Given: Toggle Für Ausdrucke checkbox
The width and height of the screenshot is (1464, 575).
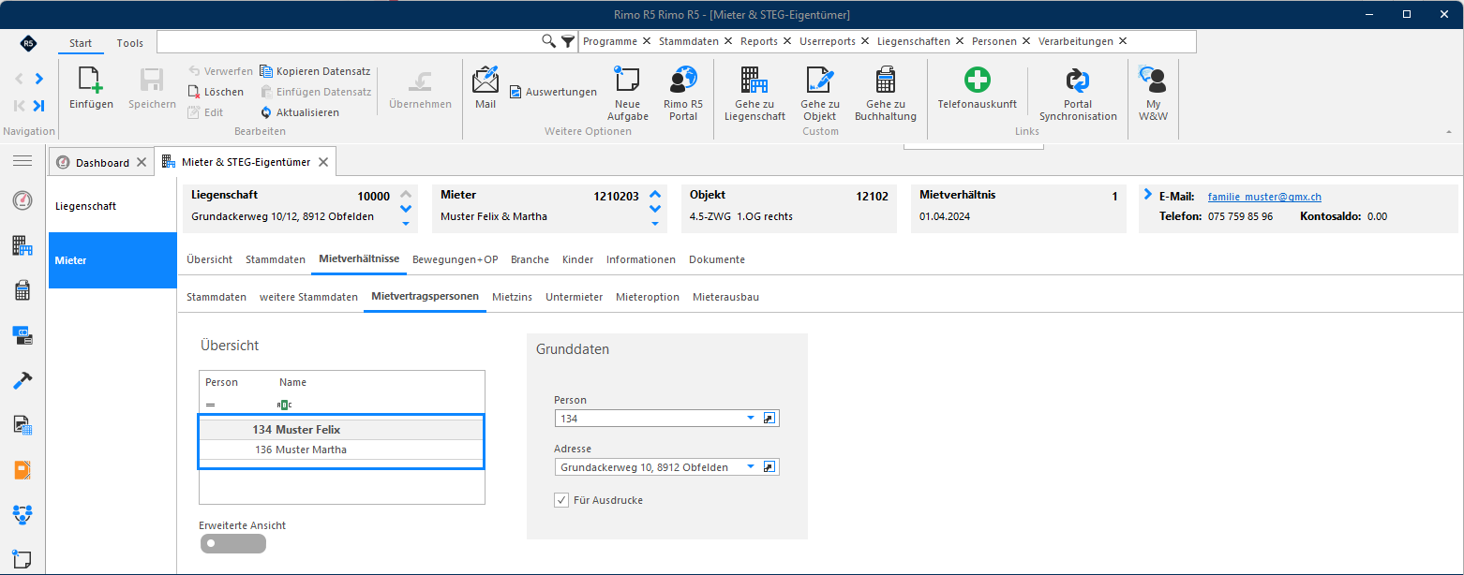Looking at the screenshot, I should coord(561,500).
